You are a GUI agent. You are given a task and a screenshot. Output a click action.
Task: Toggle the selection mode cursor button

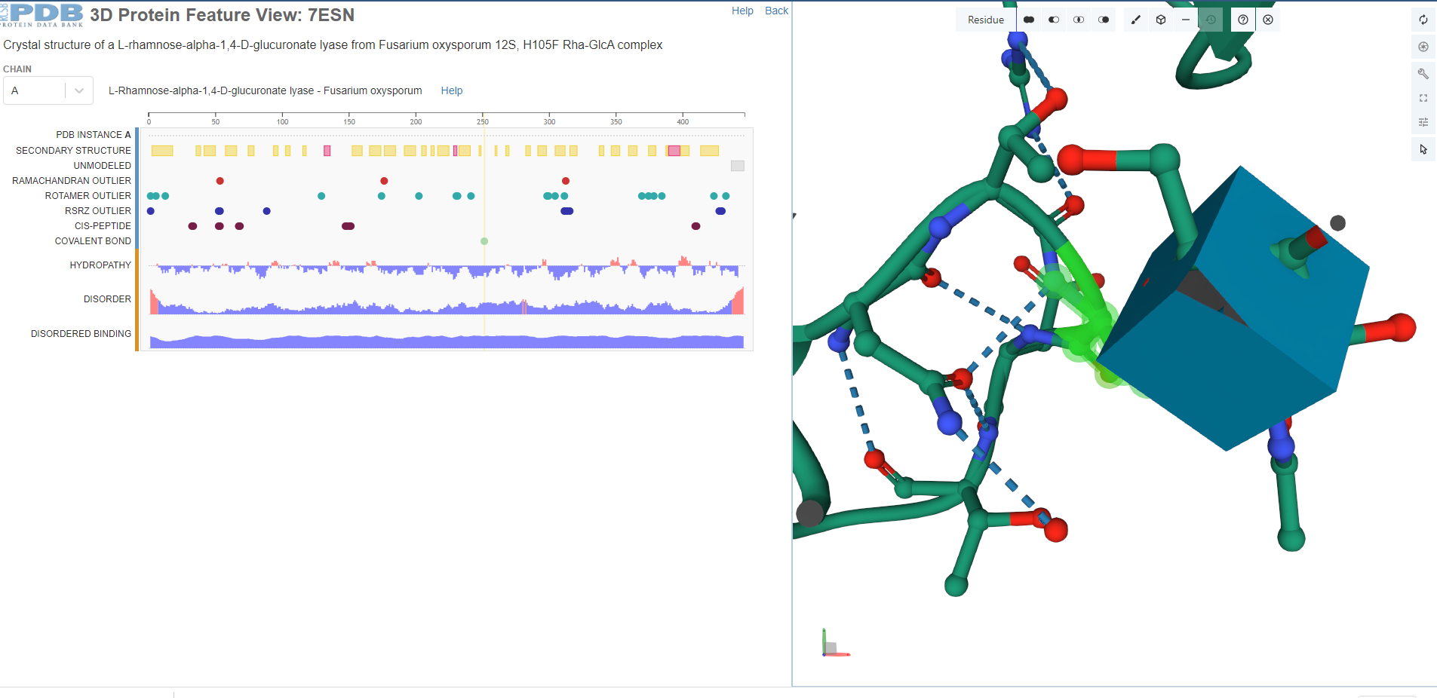1423,149
